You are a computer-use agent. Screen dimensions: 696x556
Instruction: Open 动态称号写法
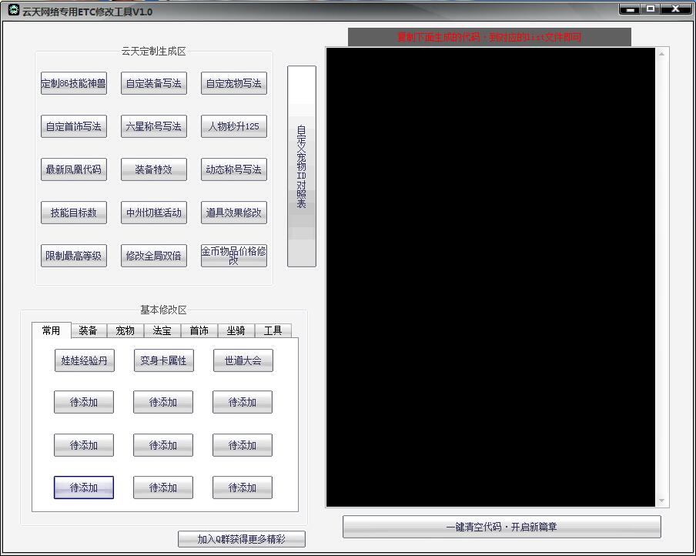(x=234, y=169)
